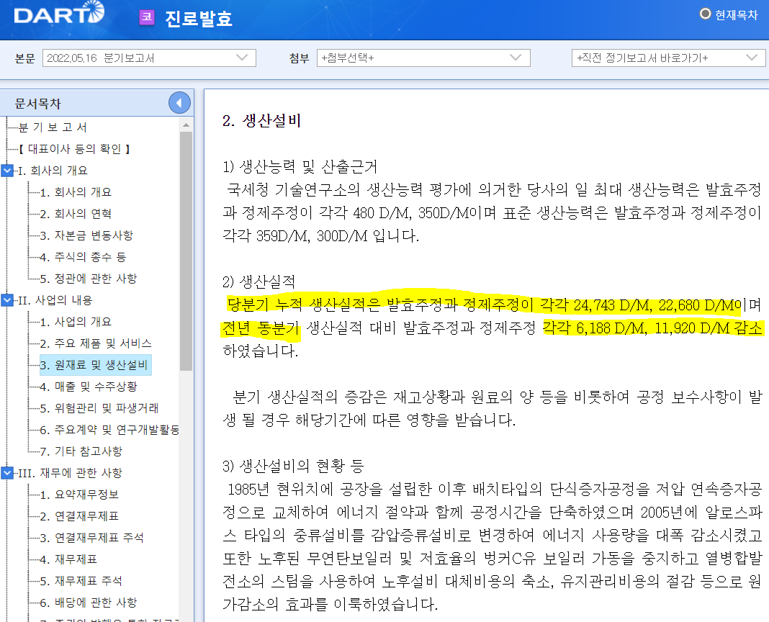Select I. 회사의 개요 section label
769x622 pixels.
(53, 170)
